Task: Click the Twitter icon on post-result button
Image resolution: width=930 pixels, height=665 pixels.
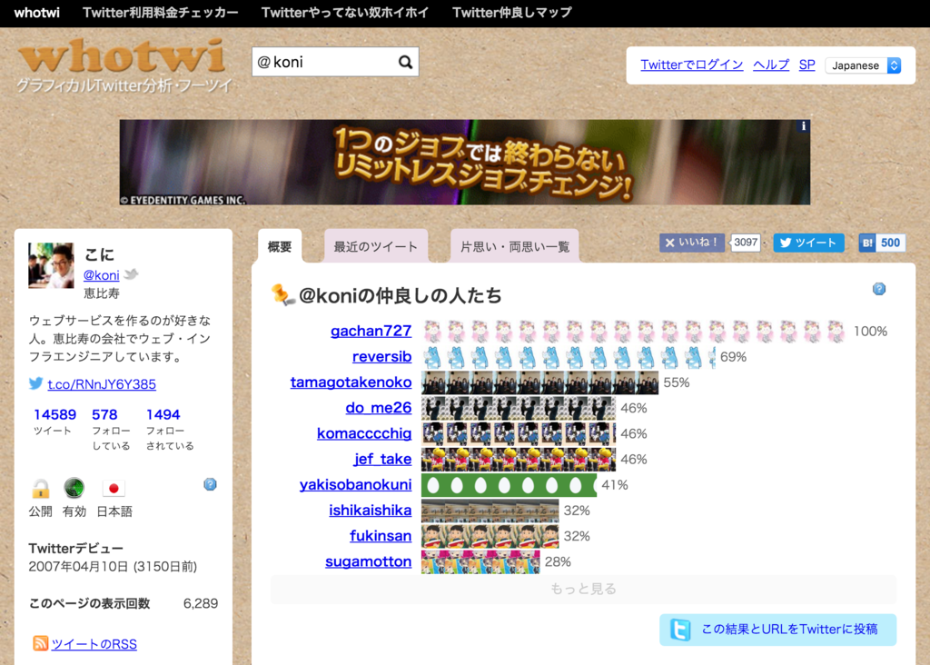Action: point(679,630)
